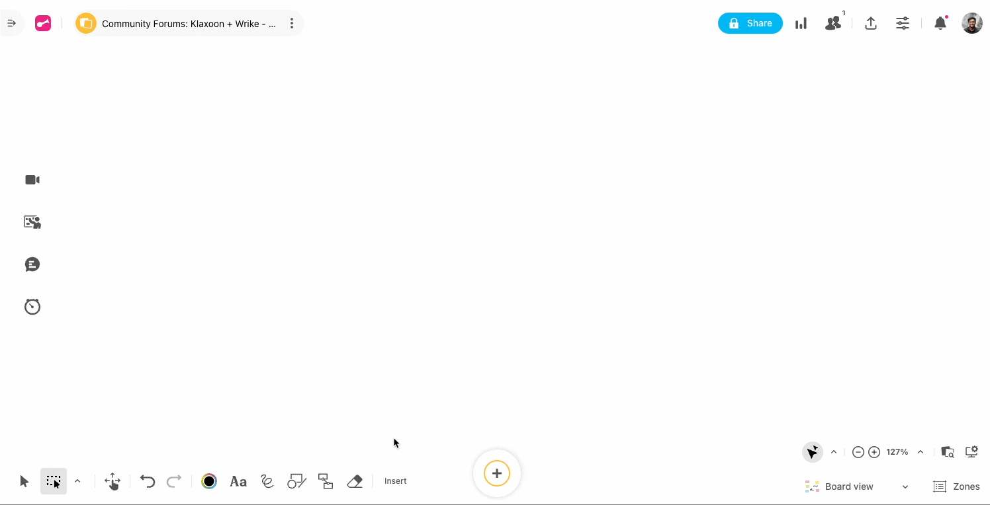Screen dimensions: 990x505
Task: Expand the zoom options chevron
Action: click(x=921, y=452)
